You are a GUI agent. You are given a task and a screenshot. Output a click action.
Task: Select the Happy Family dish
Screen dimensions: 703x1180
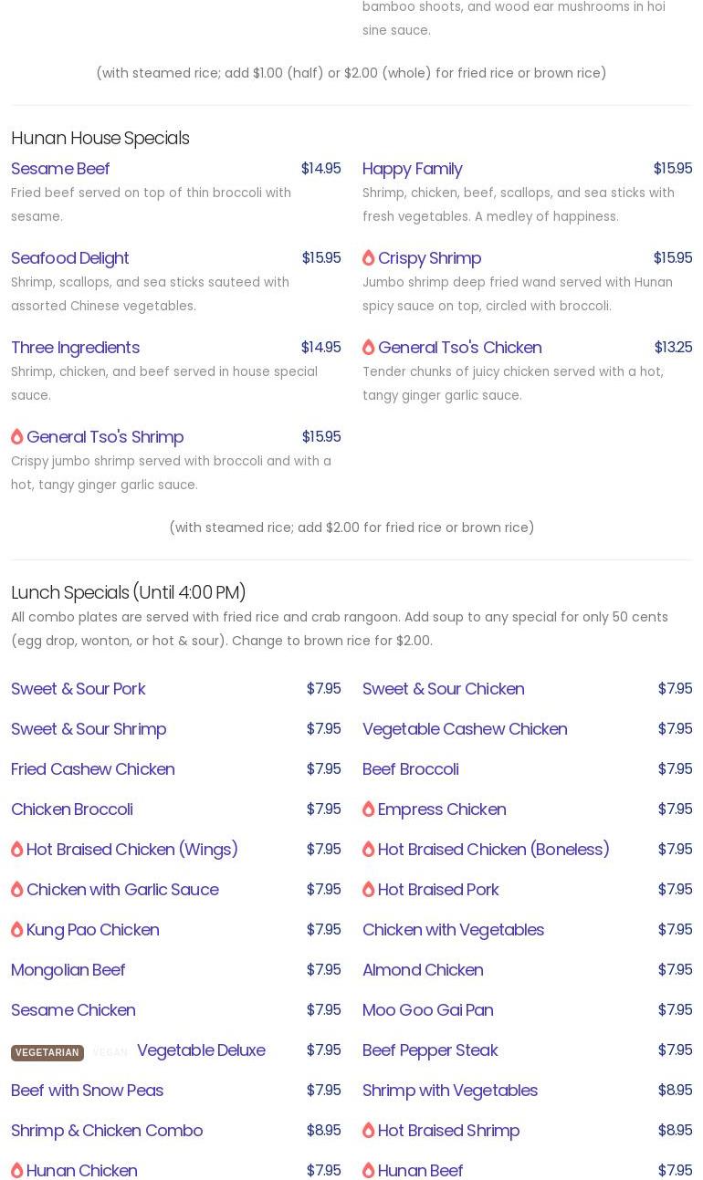412,169
